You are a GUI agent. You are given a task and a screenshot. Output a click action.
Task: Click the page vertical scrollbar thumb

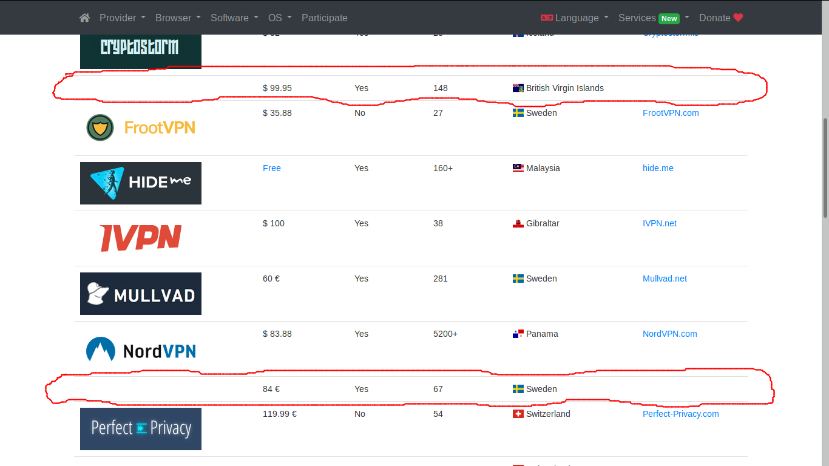click(825, 168)
